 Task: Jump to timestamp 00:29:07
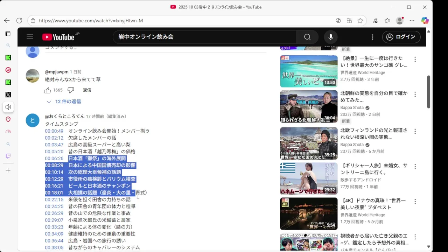point(54,220)
